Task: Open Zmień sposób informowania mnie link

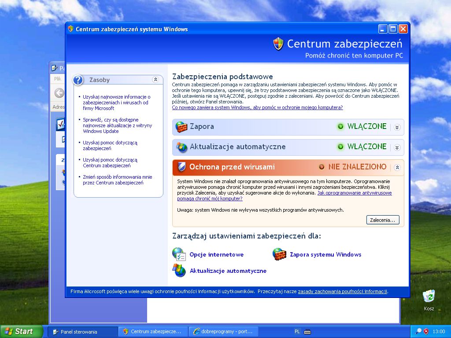Action: [x=117, y=180]
